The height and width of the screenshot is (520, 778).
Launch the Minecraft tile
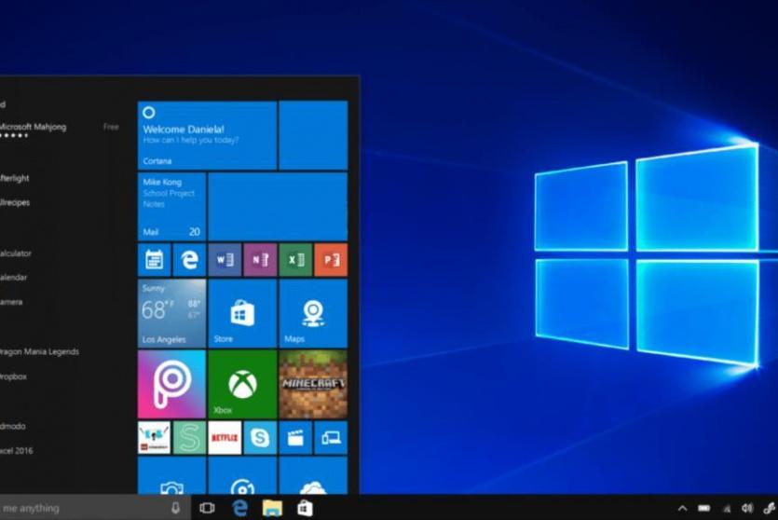tap(312, 384)
